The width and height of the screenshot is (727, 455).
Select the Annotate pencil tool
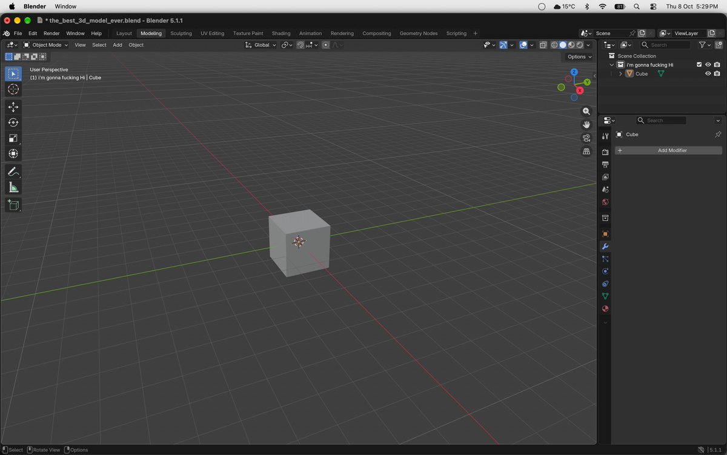(x=13, y=172)
